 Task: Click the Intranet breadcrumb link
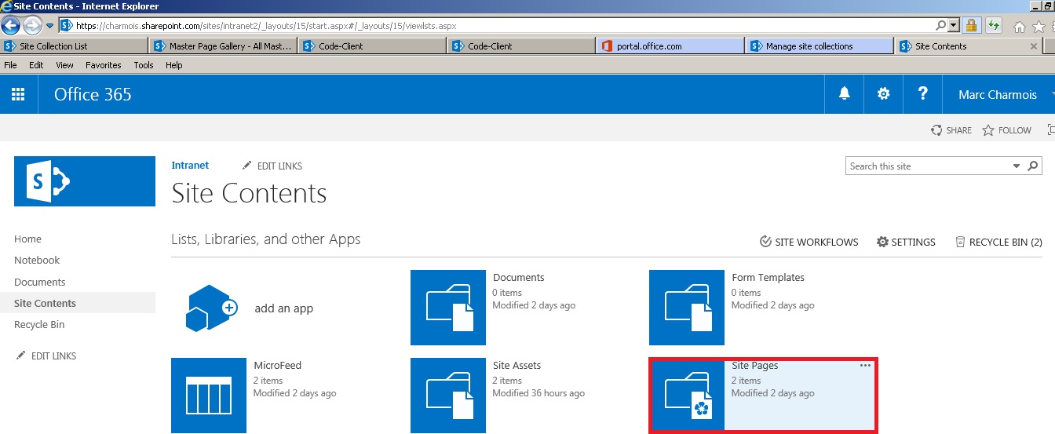click(190, 166)
